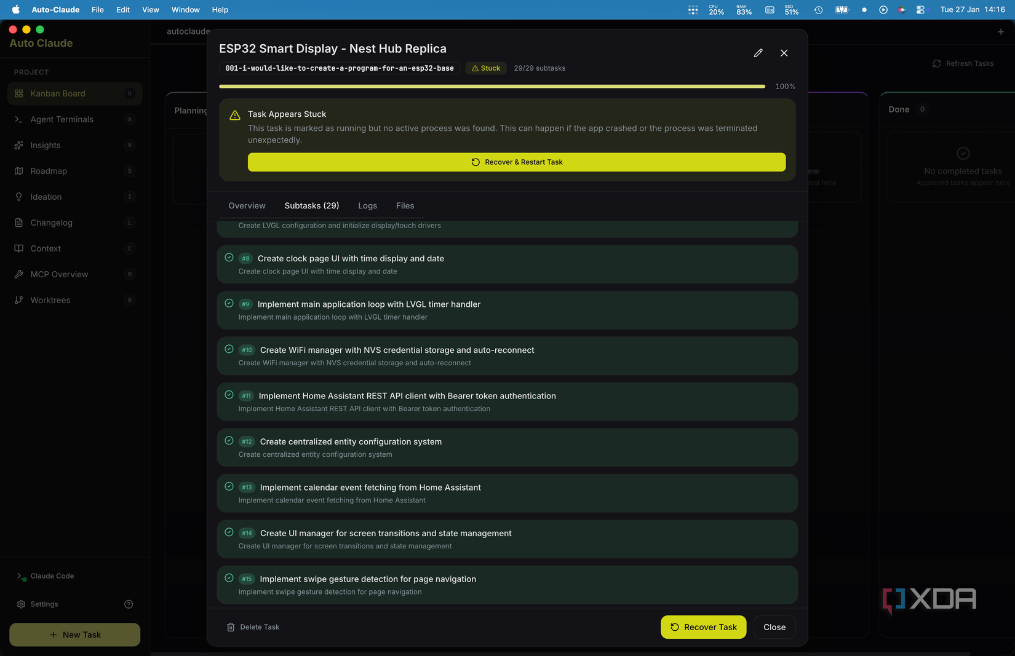
Task: Click the Time Machine clock icon in menu bar
Action: tap(818, 10)
